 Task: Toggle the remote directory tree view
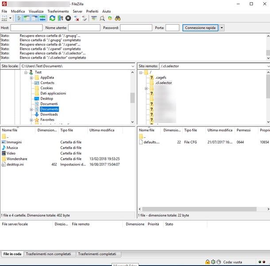click(x=35, y=18)
